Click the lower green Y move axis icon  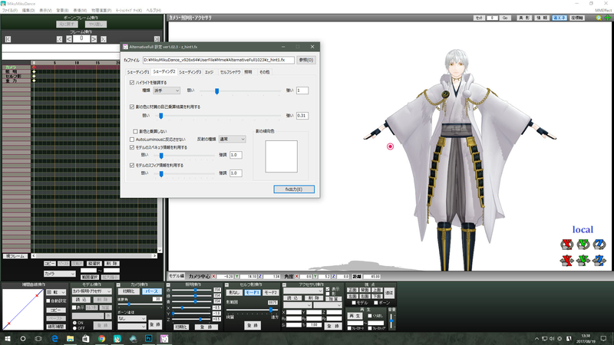pos(583,260)
